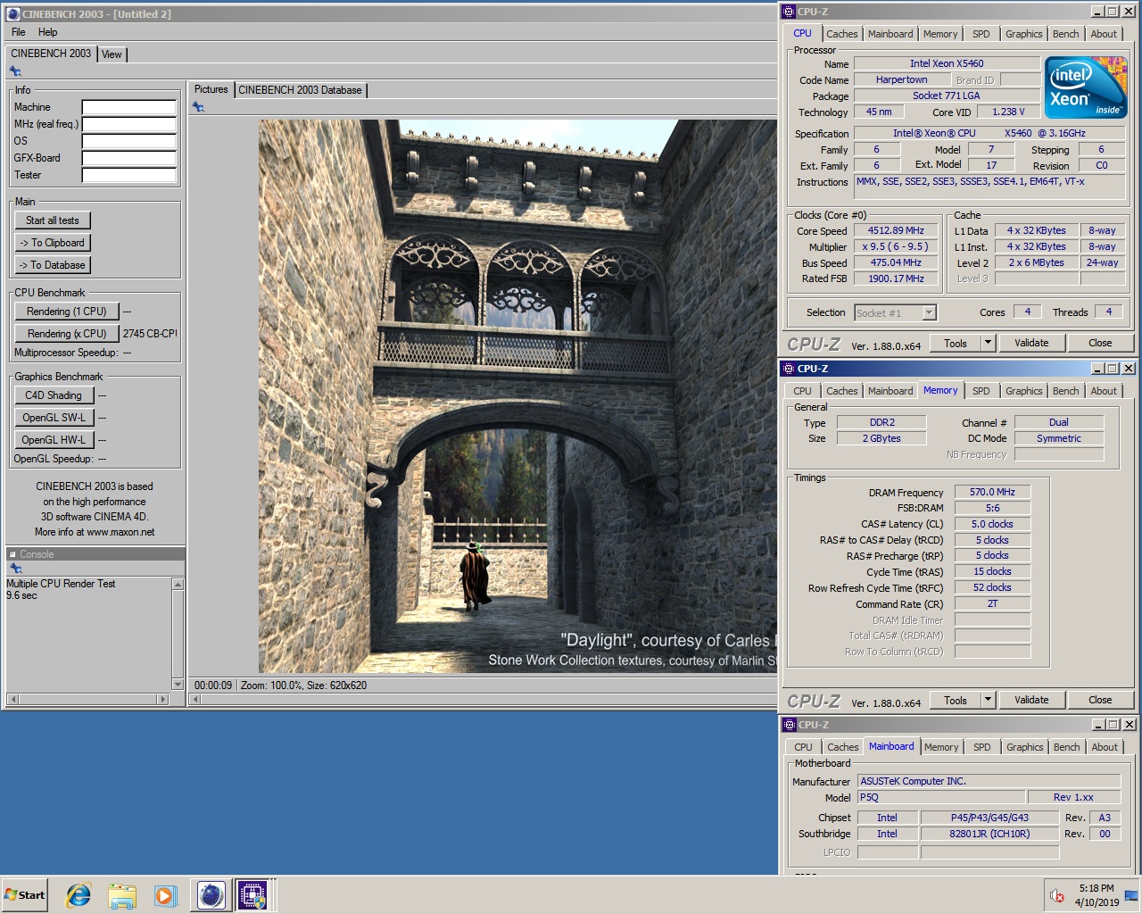Click title icon of bottom CPU-Z window

pyautogui.click(x=789, y=725)
